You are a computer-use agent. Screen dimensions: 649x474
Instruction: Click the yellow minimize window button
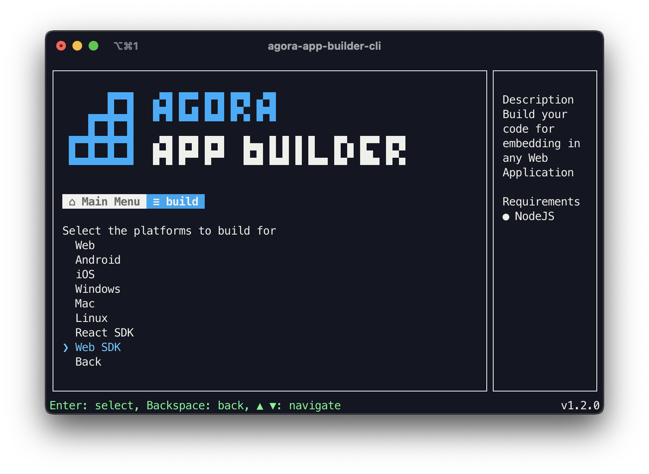click(x=77, y=46)
